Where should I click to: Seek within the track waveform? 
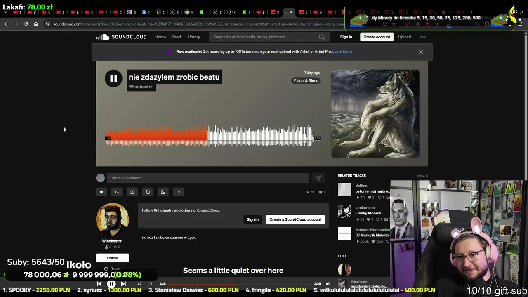click(210, 135)
